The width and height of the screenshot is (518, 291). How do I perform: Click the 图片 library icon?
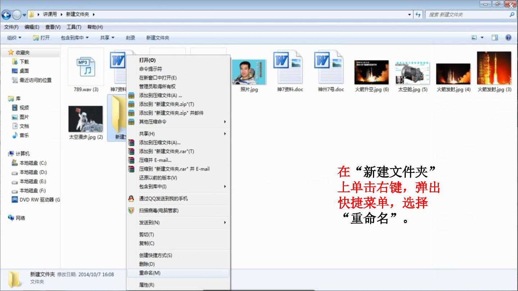pyautogui.click(x=15, y=117)
